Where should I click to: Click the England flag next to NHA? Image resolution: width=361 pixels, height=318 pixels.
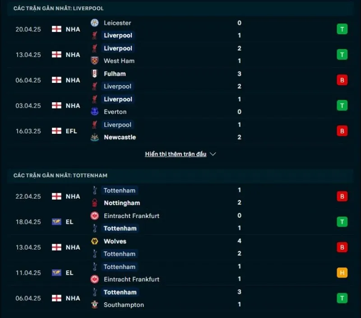coord(56,29)
